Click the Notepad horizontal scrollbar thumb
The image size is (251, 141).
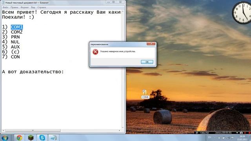click(33, 130)
